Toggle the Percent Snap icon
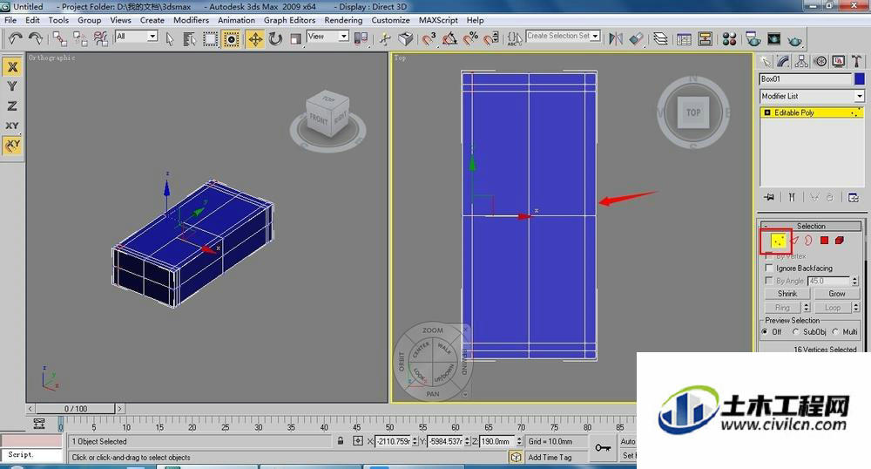 470,38
